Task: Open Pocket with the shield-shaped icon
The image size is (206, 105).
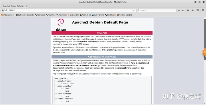Action: (x=197, y=10)
